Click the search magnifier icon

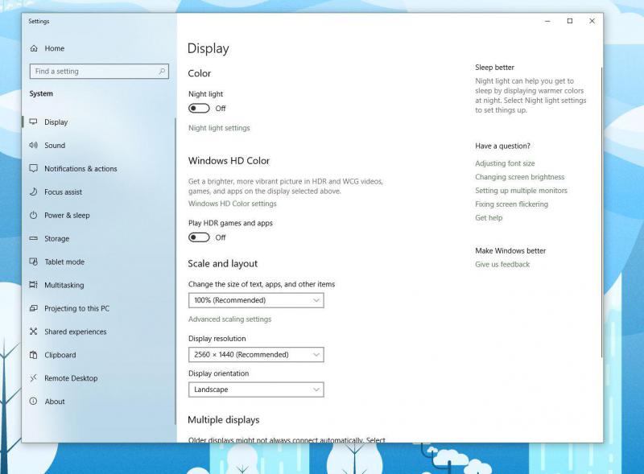coord(162,71)
